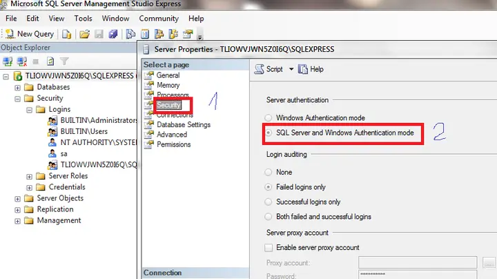Click the Connect icon in Object Explorer toolbar

[8, 61]
